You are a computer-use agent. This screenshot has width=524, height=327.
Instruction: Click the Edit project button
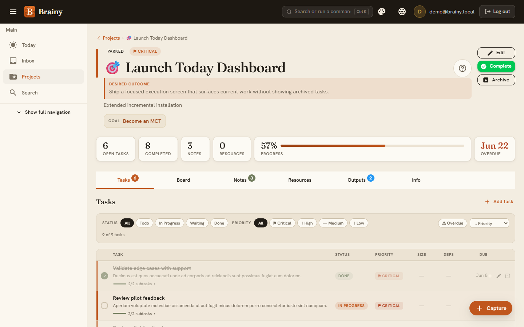point(496,53)
